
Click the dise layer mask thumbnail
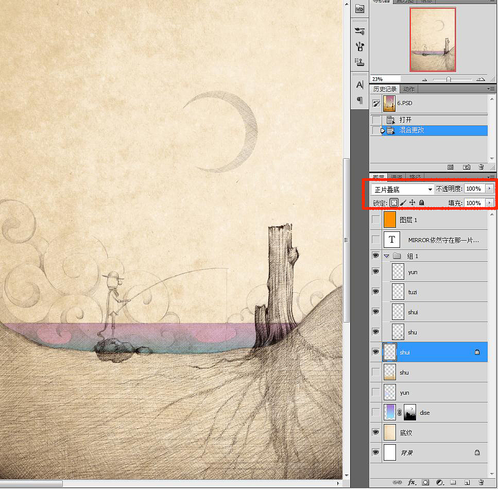[409, 412]
